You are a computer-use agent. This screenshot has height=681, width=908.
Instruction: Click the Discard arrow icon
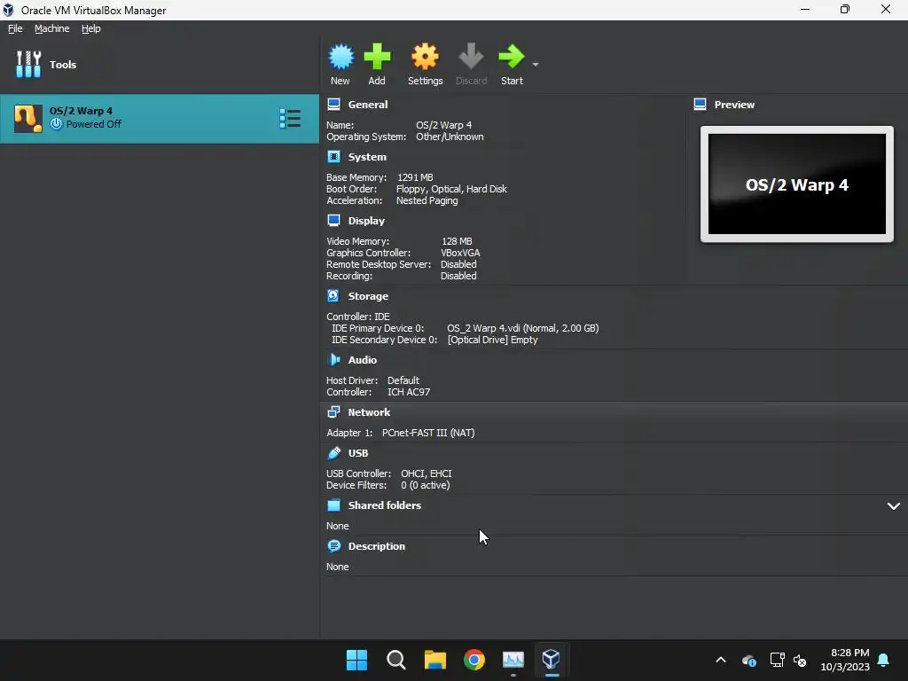point(471,57)
